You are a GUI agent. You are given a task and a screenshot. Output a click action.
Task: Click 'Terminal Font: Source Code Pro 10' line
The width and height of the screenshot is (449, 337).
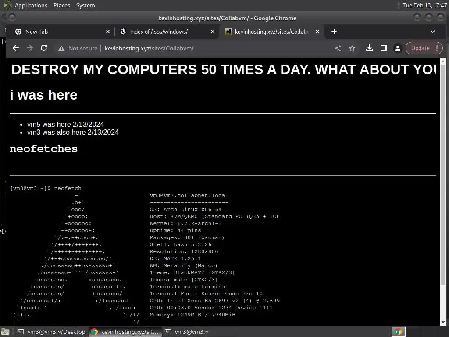tap(206, 294)
